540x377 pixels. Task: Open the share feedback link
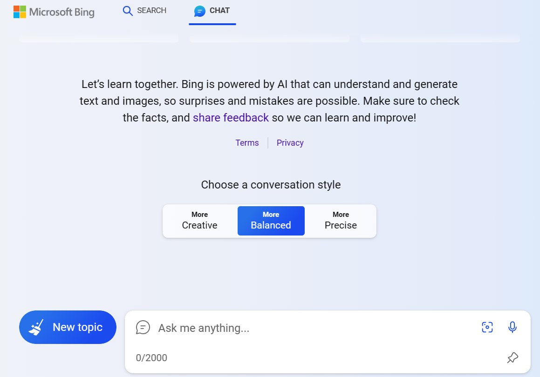click(x=231, y=118)
